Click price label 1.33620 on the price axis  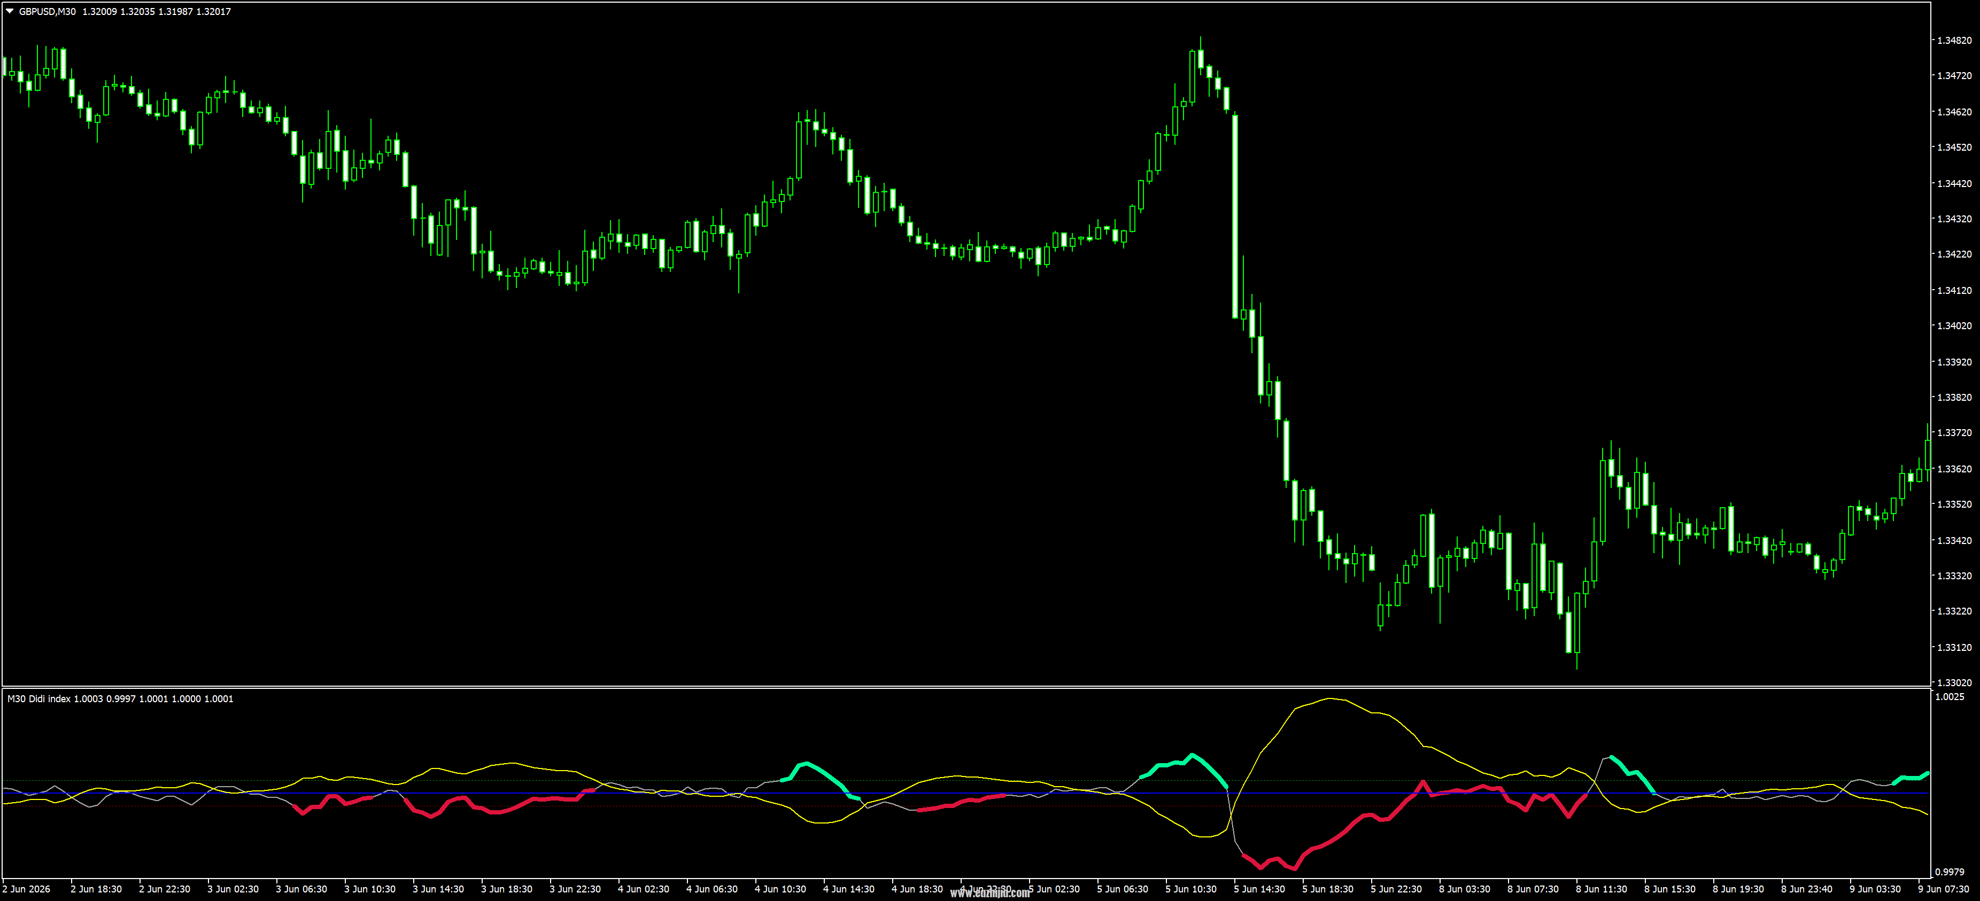coord(1955,469)
